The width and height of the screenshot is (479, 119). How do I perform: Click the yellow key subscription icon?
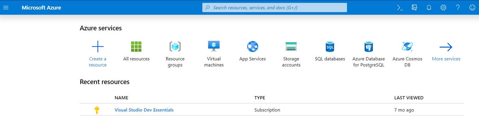click(x=97, y=110)
